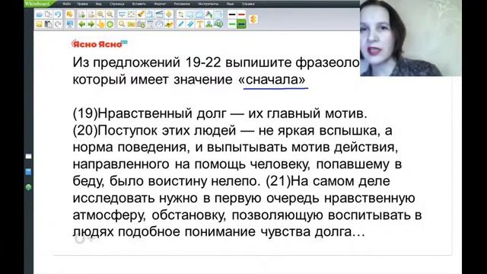
Task: Open the Страница menu
Action: click(117, 4)
